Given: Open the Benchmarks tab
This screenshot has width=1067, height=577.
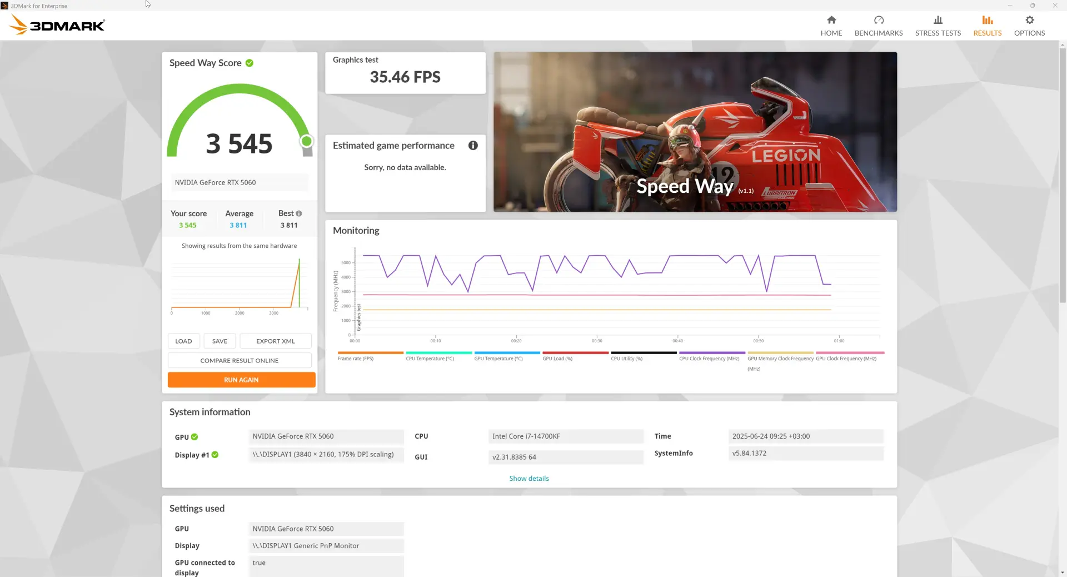Looking at the screenshot, I should pyautogui.click(x=878, y=26).
